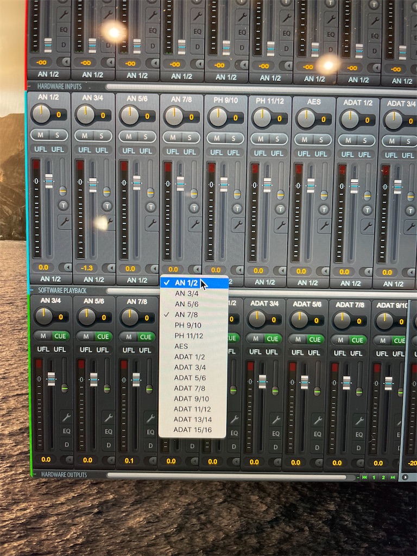The image size is (417, 556).
Task: Click the Hardware Outputs section header
Action: pos(64,475)
